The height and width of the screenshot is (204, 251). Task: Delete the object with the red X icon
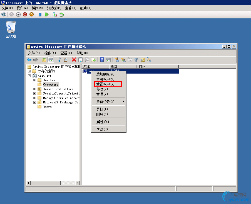74,60
